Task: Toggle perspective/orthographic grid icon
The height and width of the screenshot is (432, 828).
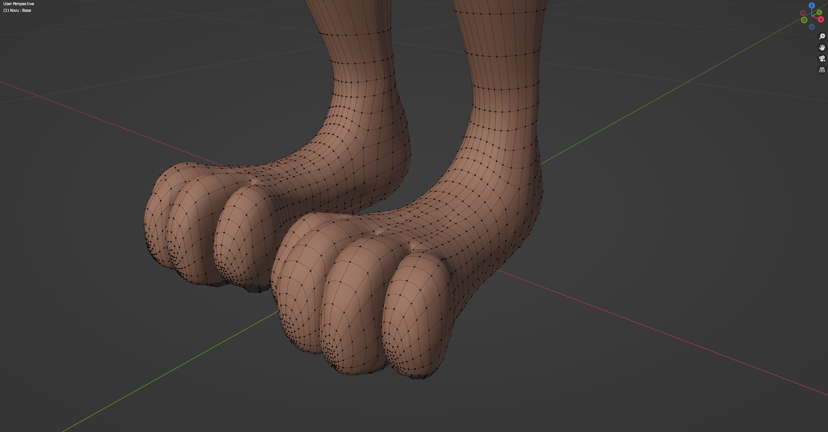Action: (x=822, y=70)
